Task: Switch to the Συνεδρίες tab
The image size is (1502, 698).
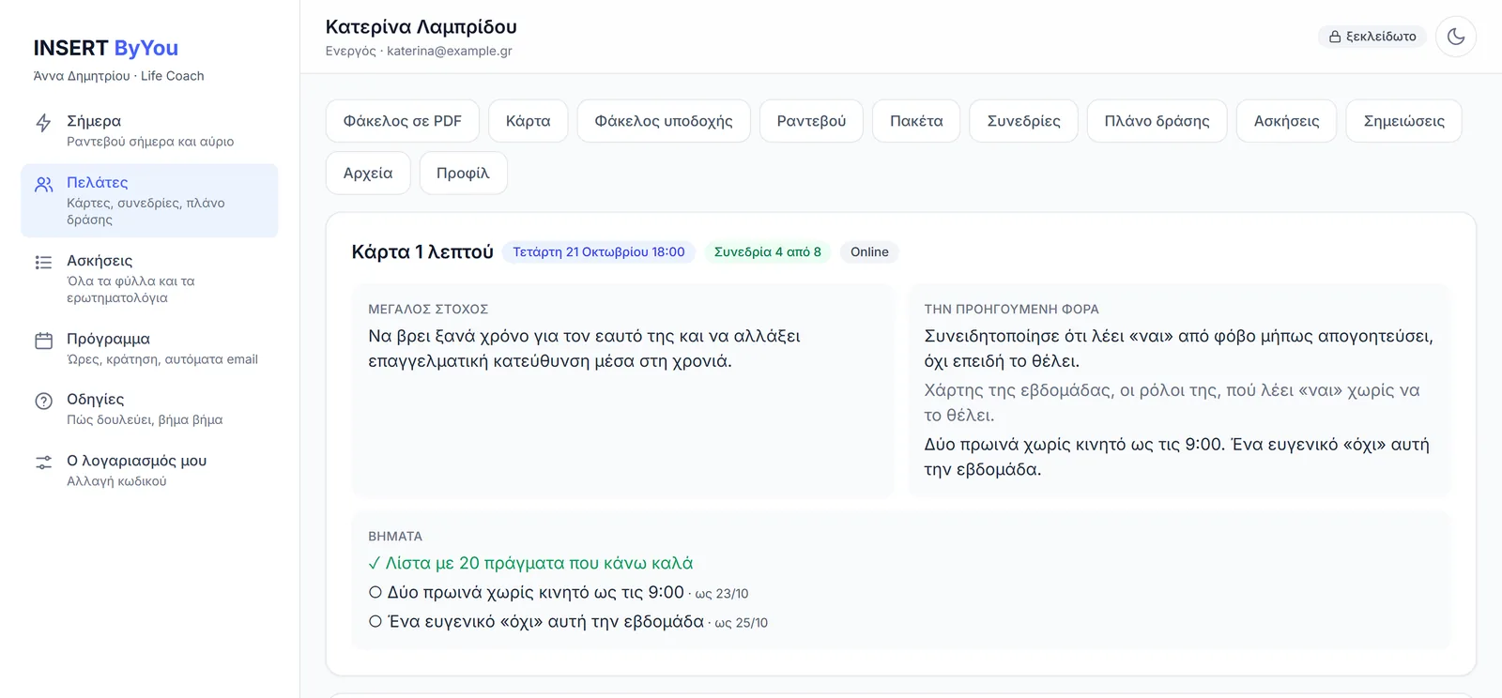Action: (1023, 121)
